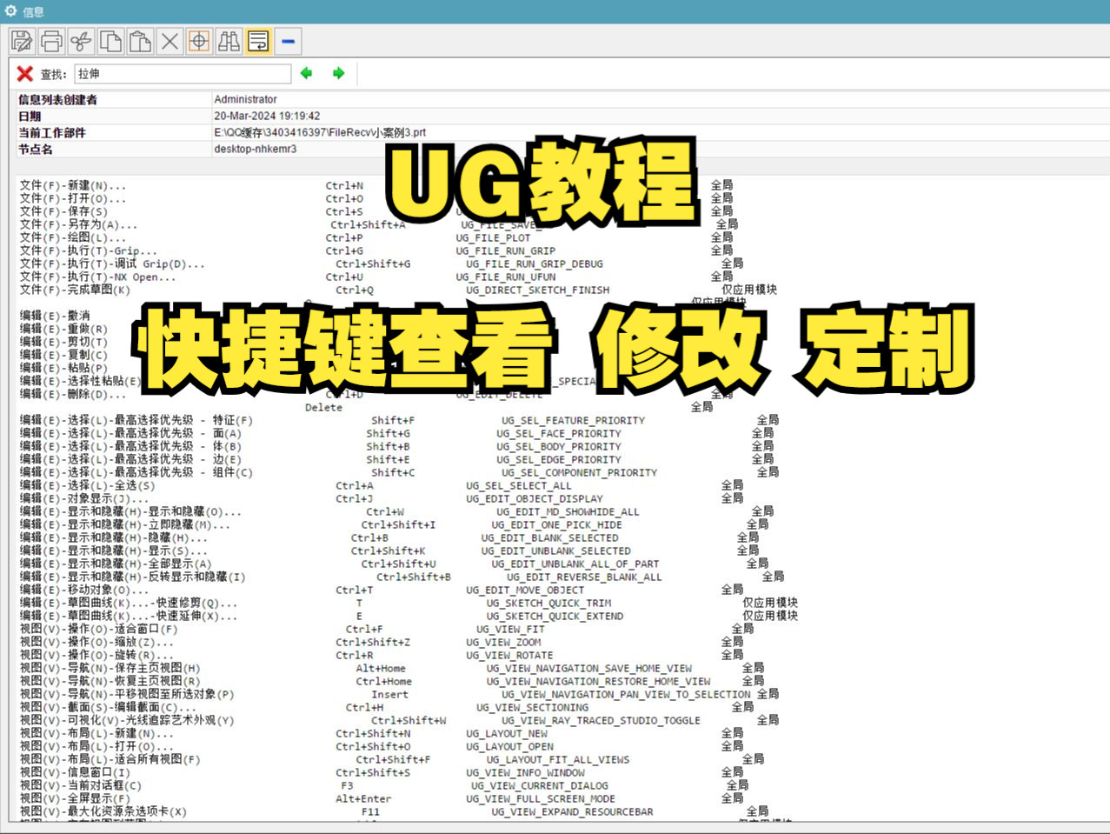The width and height of the screenshot is (1110, 834).
Task: Click the green back arrow to find previous
Action: click(306, 73)
